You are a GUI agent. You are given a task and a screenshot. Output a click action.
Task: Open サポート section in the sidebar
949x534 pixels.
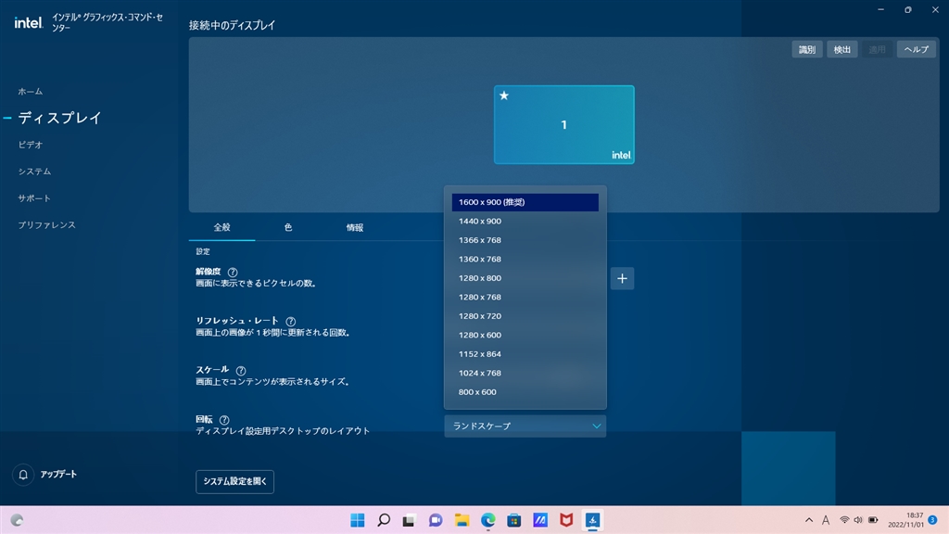[34, 198]
